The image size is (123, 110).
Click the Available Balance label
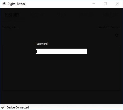click(110, 27)
